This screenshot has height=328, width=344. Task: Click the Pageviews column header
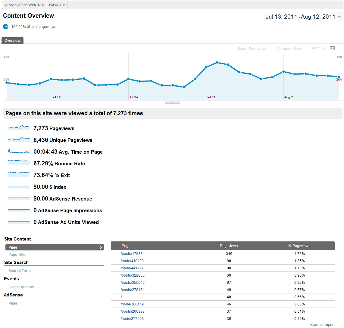pos(229,246)
